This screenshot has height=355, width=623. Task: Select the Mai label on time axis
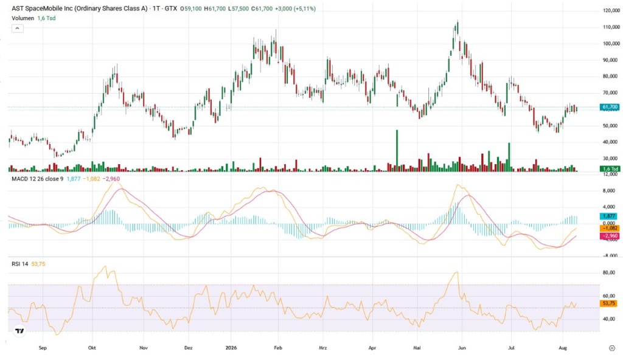click(417, 348)
